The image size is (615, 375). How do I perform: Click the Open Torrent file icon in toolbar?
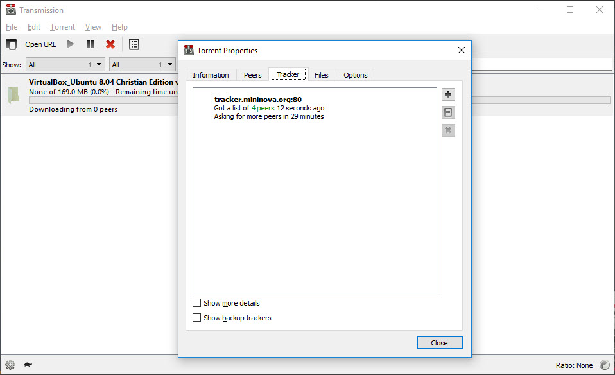coord(12,44)
